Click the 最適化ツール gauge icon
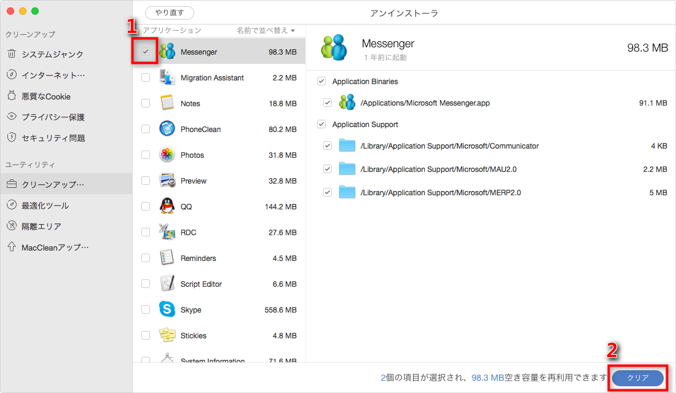This screenshot has height=393, width=676. pyautogui.click(x=12, y=204)
